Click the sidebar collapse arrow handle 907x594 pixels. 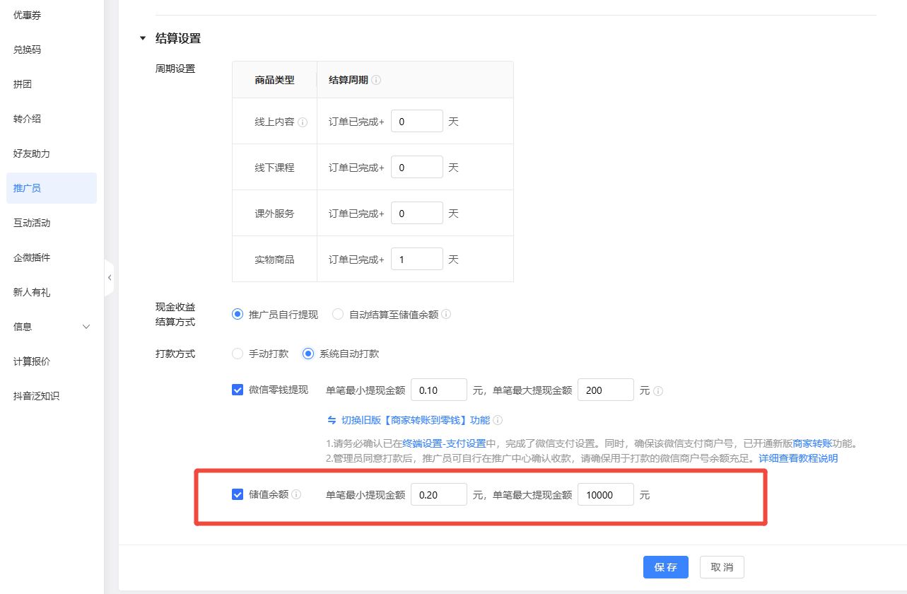[x=110, y=278]
